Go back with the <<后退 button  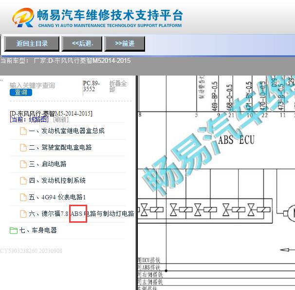pos(82,44)
